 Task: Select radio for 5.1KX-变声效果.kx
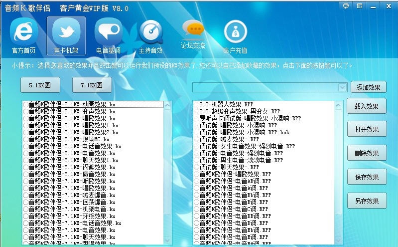[x=25, y=111]
